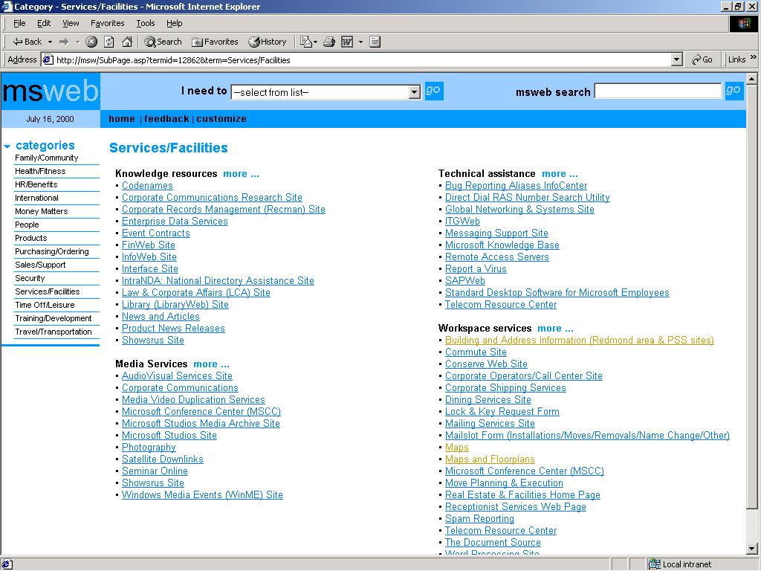
Task: Open the Codenames link
Action: point(147,185)
